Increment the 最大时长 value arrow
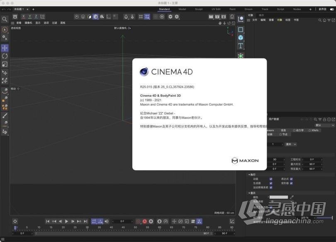Image resolution: width=336 pixels, height=242 pixels. (x=321, y=164)
